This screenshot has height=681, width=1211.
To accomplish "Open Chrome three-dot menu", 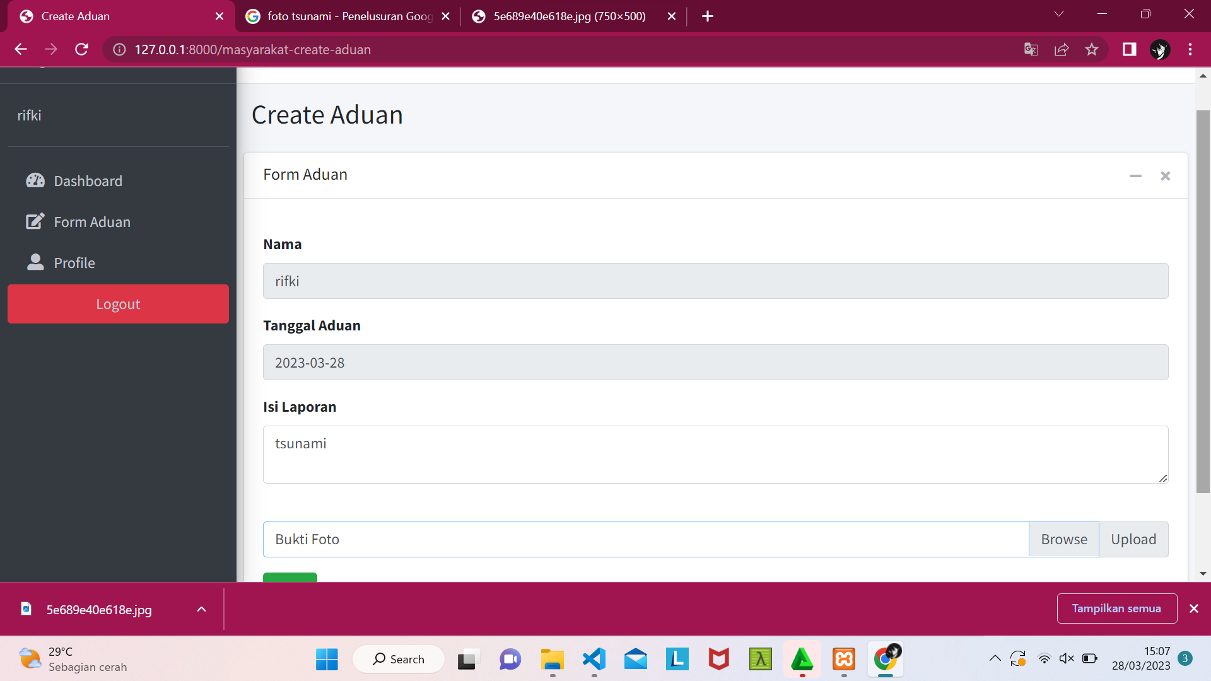I will 1190,49.
